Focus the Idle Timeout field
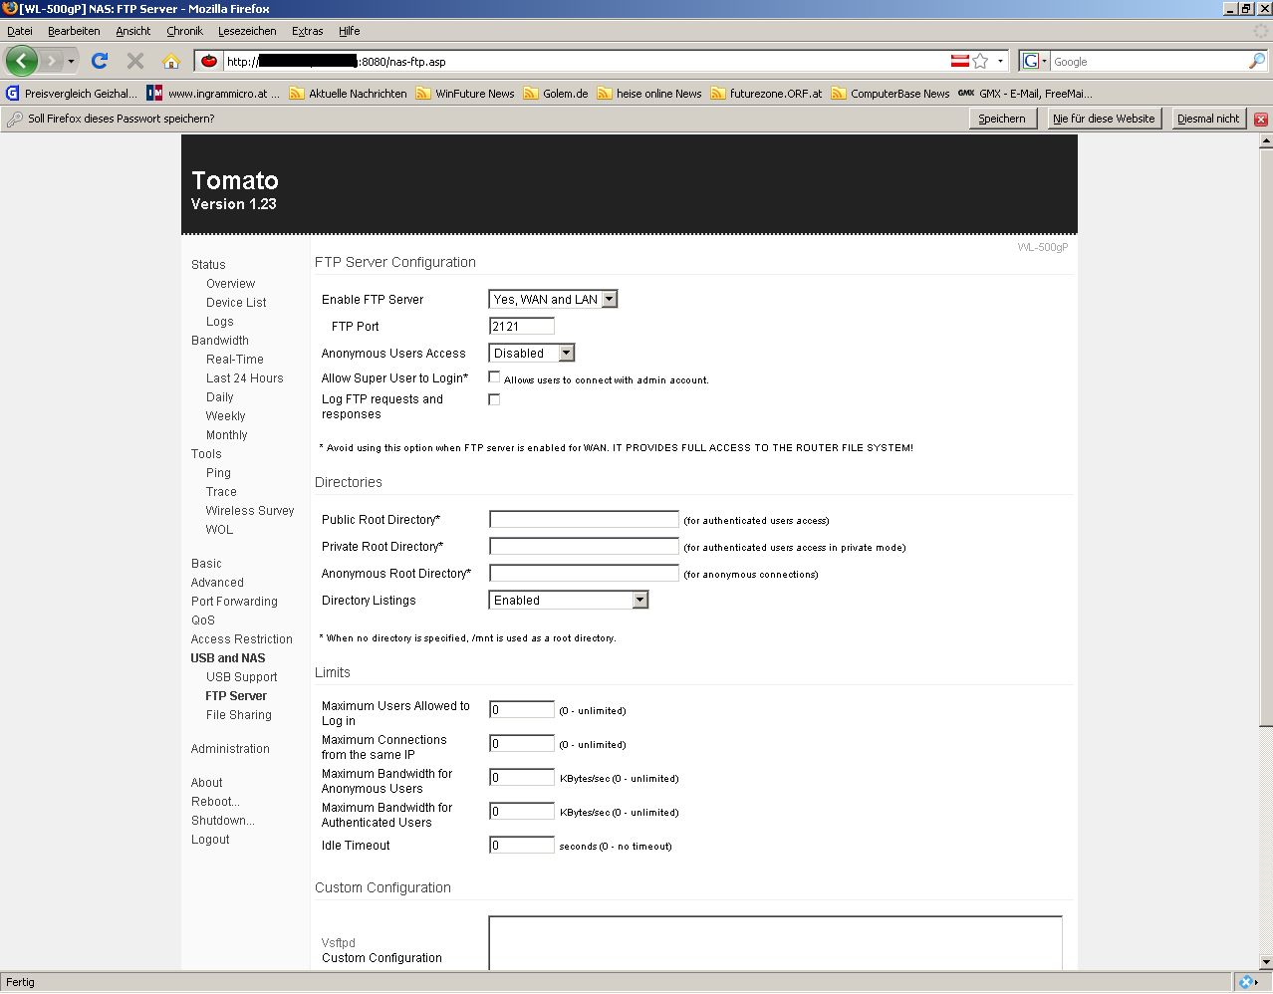Image resolution: width=1273 pixels, height=994 pixels. (x=521, y=845)
